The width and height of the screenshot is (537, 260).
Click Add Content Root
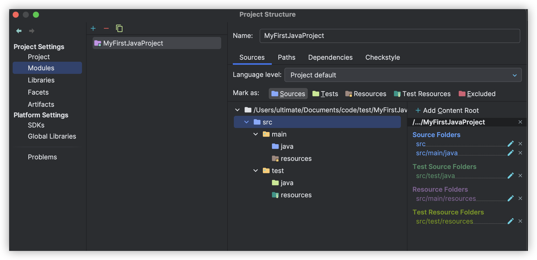[447, 111]
